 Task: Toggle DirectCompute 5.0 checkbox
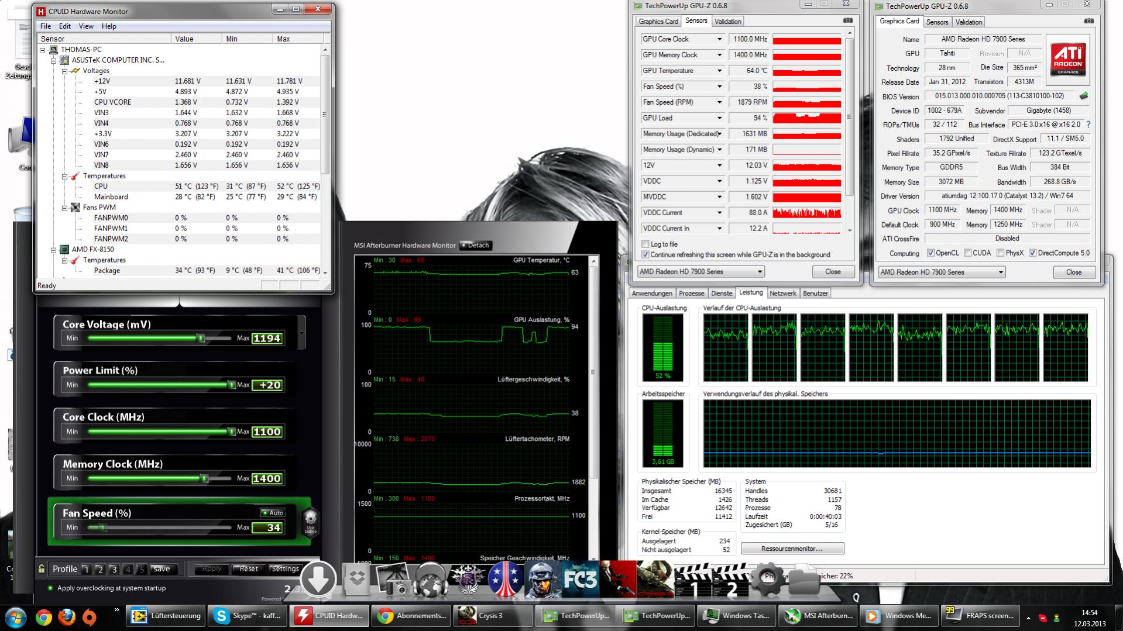click(1032, 253)
